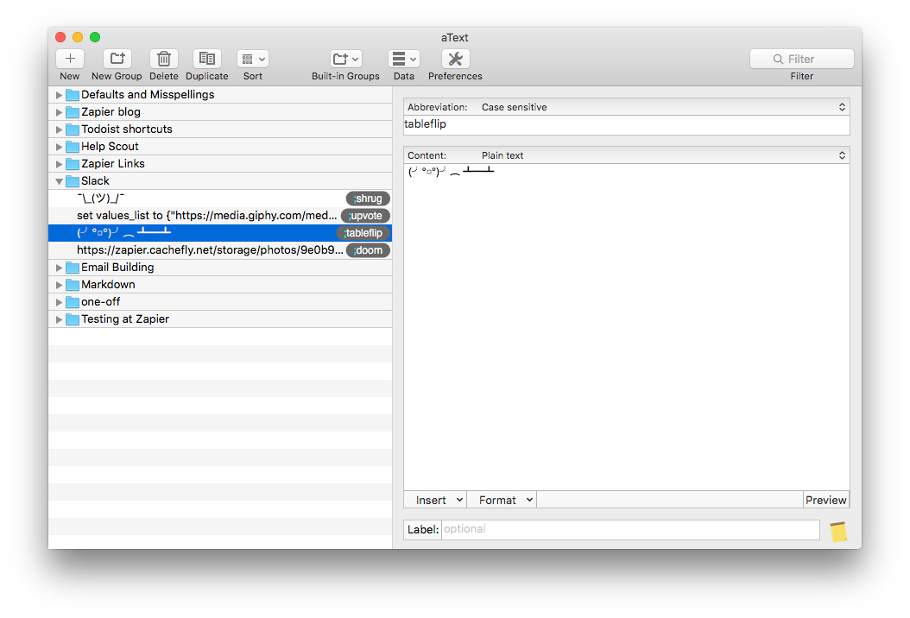Select the Testing at Zapier folder icon
This screenshot has height=618, width=910.
point(73,319)
